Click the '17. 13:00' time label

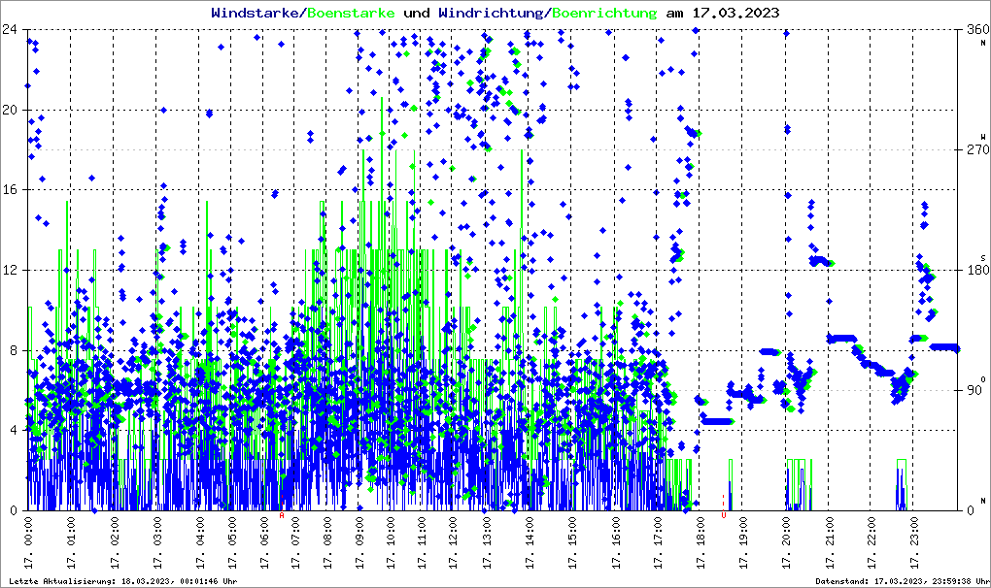tap(486, 542)
